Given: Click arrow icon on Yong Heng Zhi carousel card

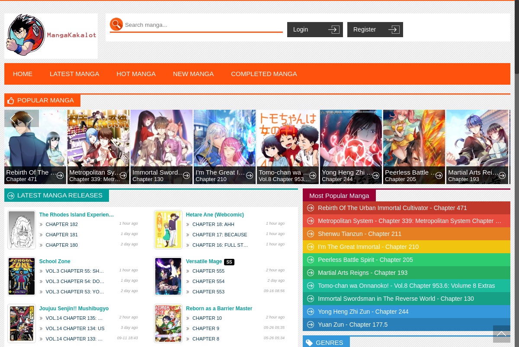Looking at the screenshot, I should (376, 175).
